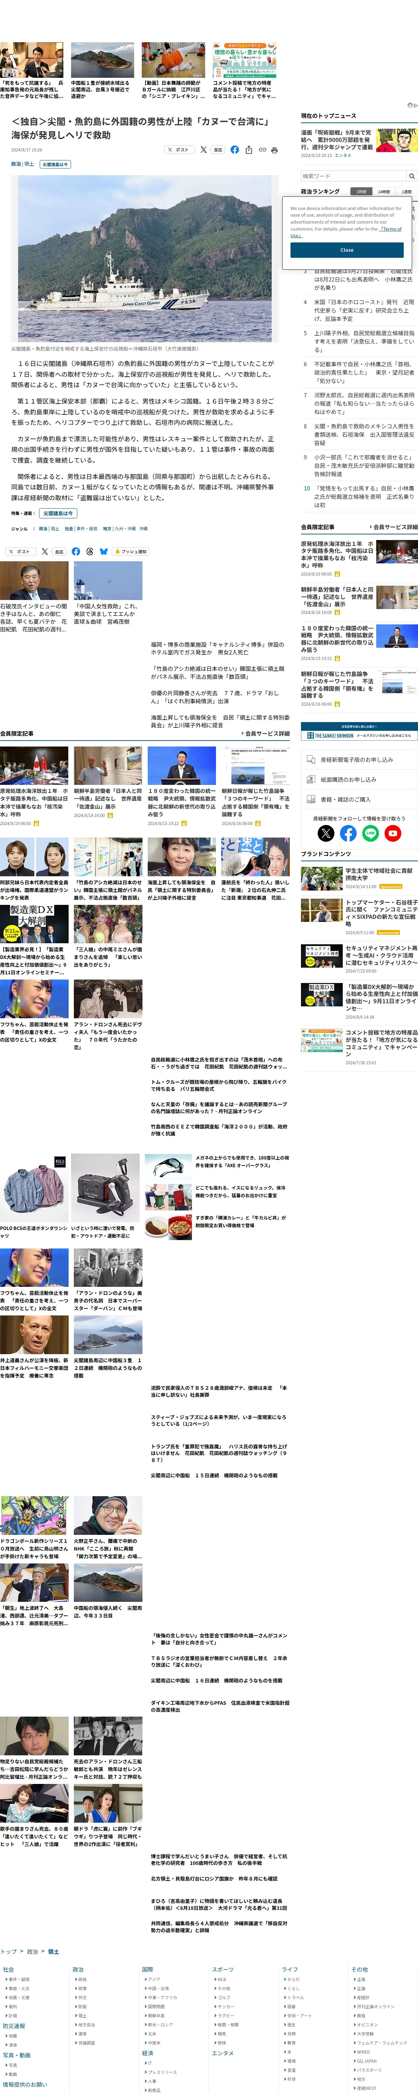Open text link 海面上昇しても領海保全を 自民「領土に関する特別委員会」
418x2093 pixels.
coord(220,721)
